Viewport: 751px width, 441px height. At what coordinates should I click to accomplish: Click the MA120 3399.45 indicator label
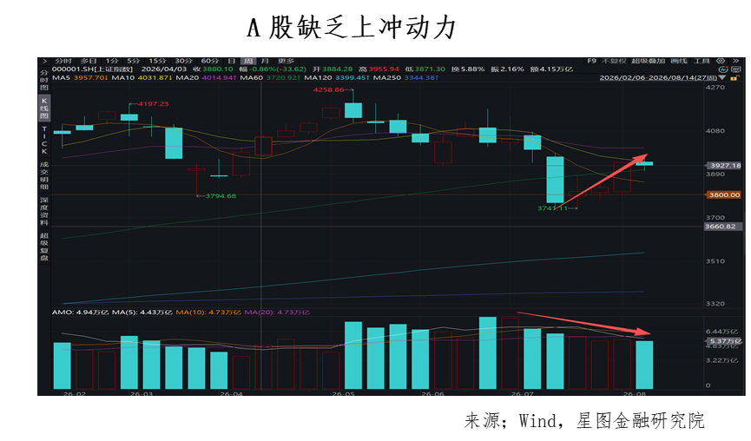pyautogui.click(x=337, y=77)
